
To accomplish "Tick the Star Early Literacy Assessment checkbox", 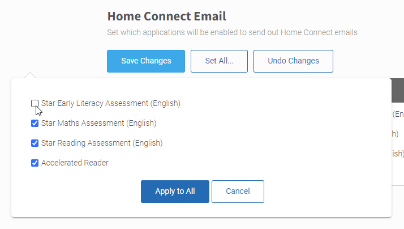I will coord(35,104).
